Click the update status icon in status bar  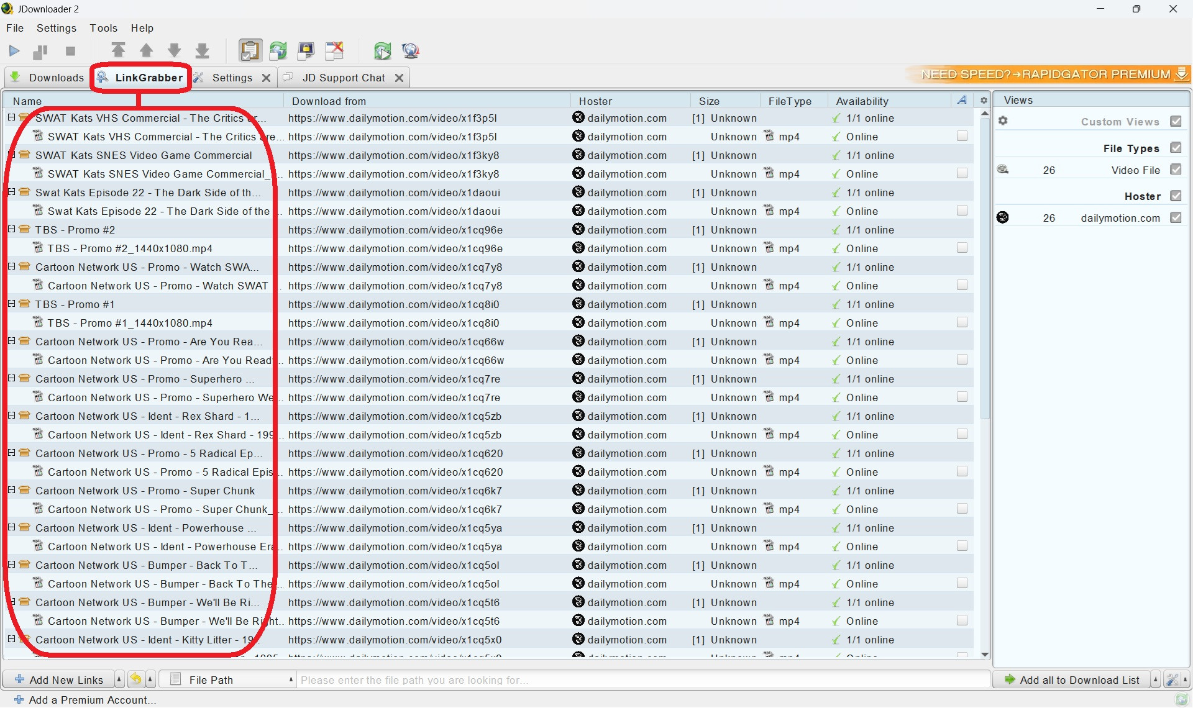(x=1181, y=700)
